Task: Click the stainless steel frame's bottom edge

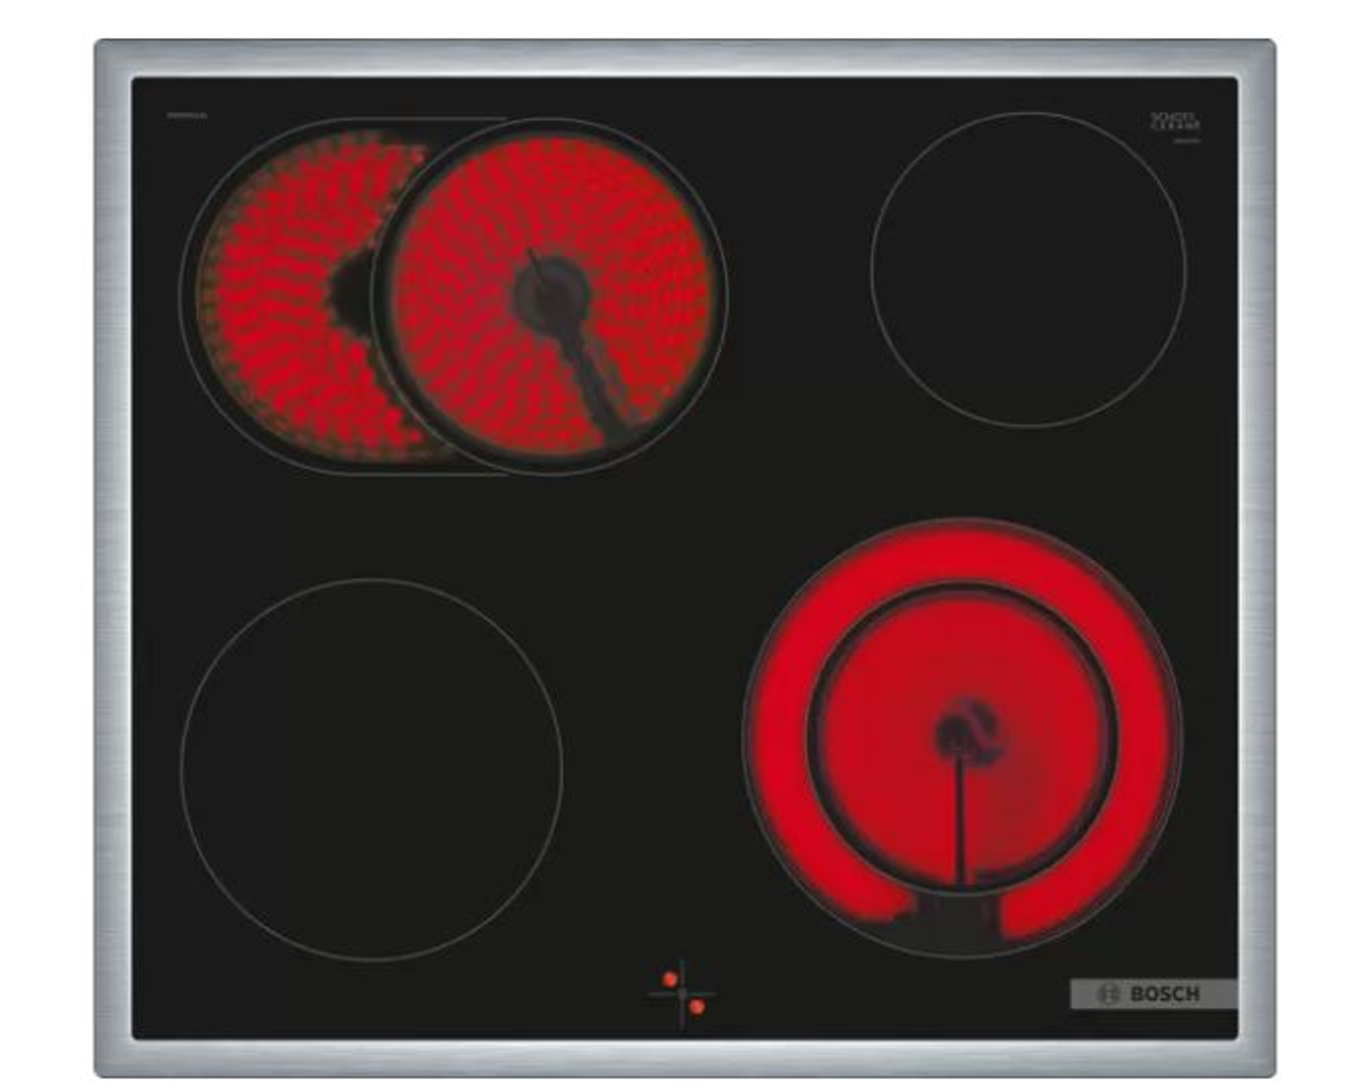Action: 684,1058
